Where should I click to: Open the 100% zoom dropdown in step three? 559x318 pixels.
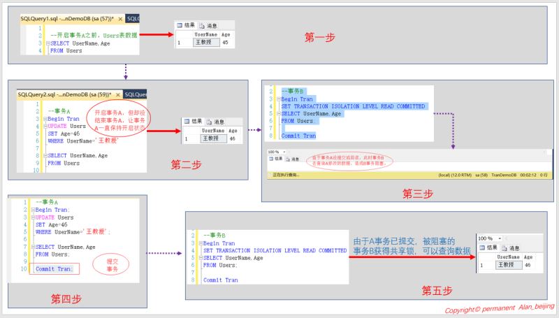tap(283, 152)
